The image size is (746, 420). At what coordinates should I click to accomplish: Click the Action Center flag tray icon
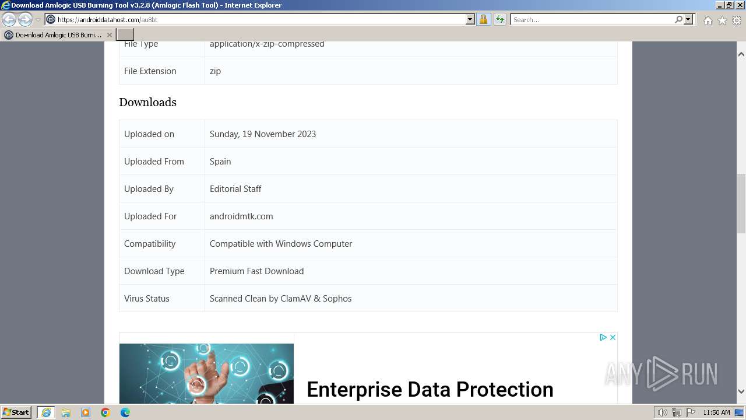691,412
